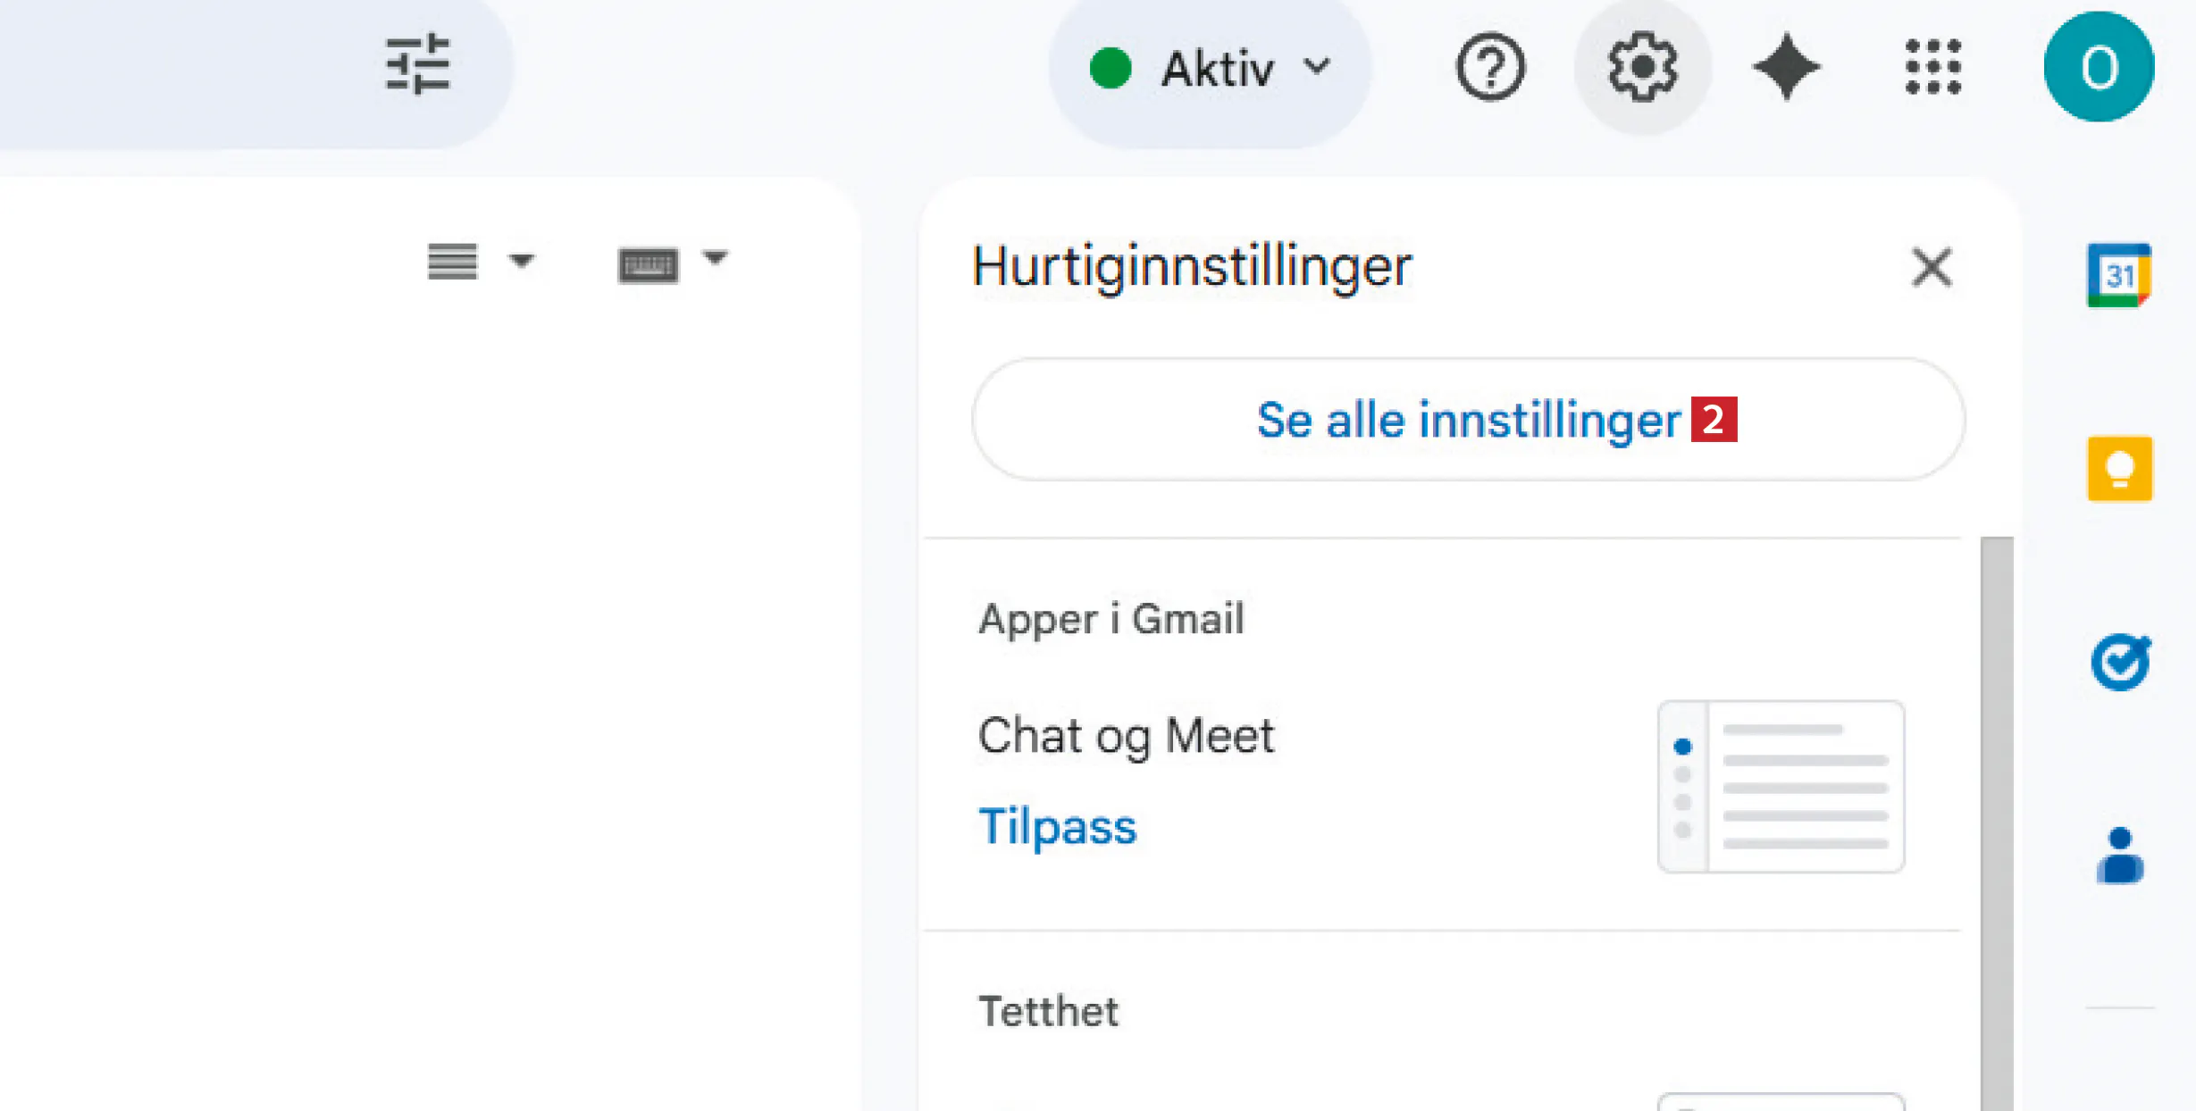Image resolution: width=2196 pixels, height=1111 pixels.
Task: Open Gemini sparkle icon
Action: 1786,67
